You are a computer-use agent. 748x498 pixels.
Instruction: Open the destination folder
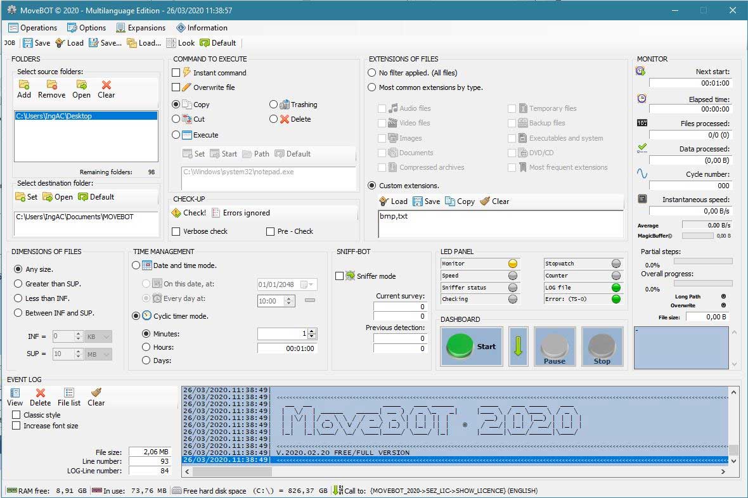[58, 196]
